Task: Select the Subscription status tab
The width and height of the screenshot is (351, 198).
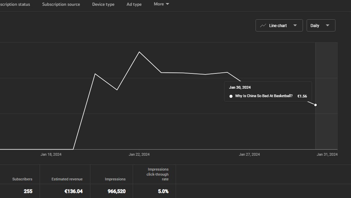Action: (15, 4)
